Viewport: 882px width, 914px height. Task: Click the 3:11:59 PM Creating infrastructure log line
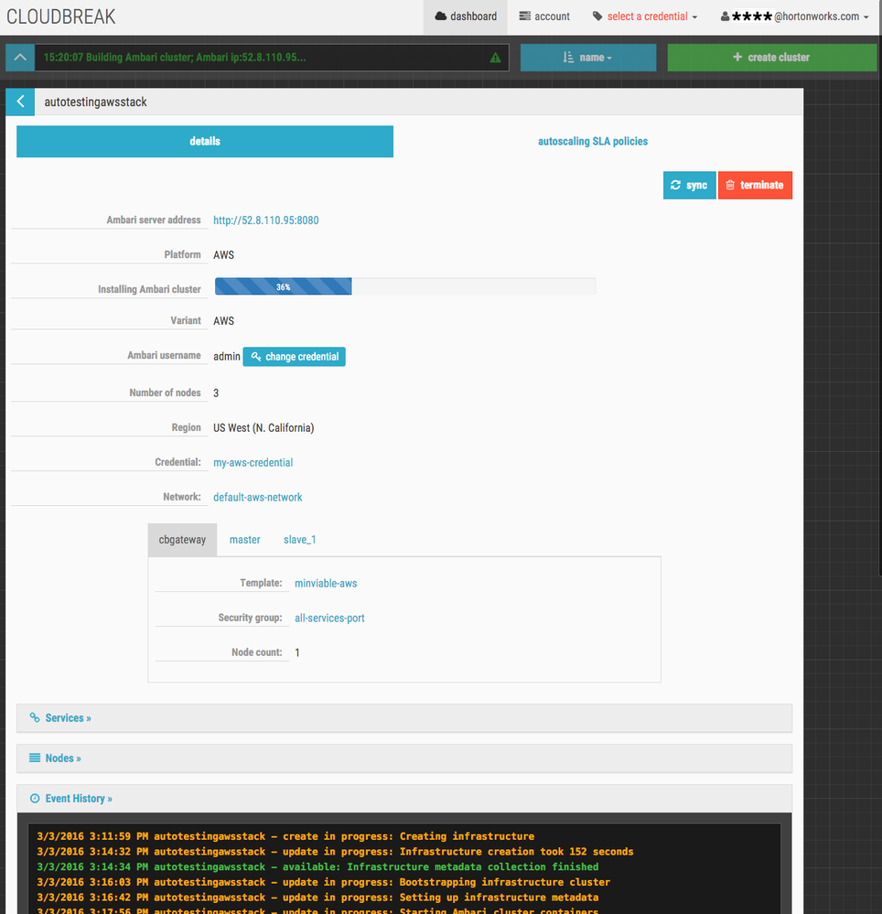click(x=285, y=836)
